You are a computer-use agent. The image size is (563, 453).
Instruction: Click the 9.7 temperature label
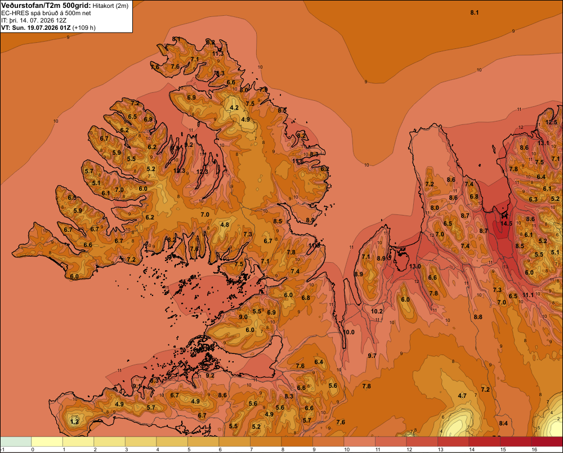pos(372,355)
